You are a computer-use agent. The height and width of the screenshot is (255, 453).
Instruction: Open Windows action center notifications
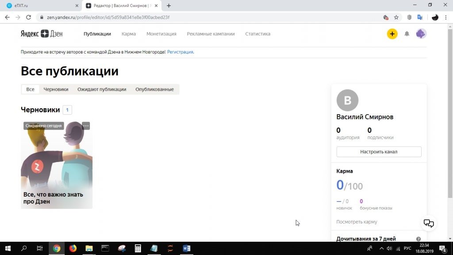442,248
